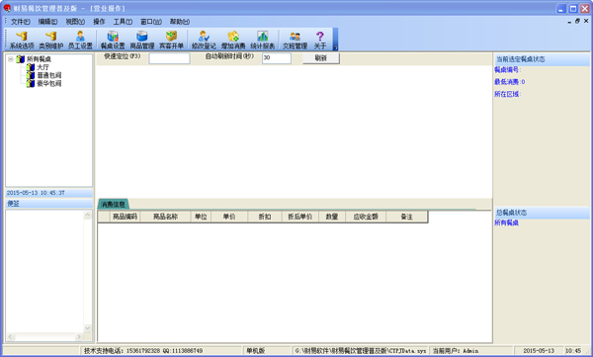
Task: Start 宾客开单 guest order opening
Action: (171, 41)
